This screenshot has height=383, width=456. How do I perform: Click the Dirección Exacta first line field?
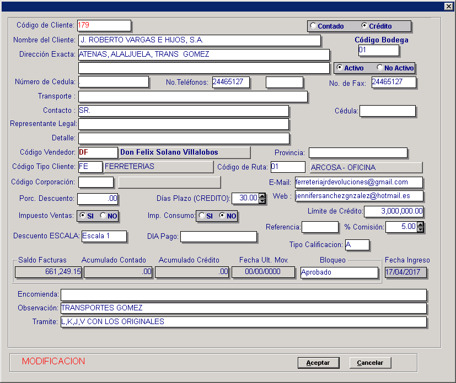tap(204, 54)
